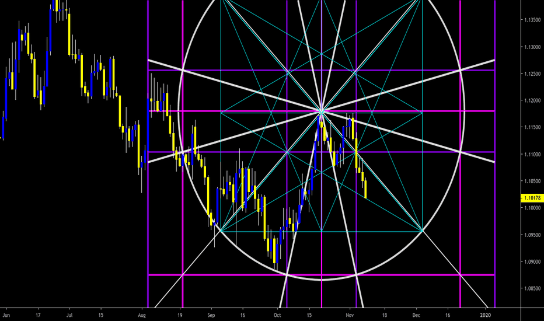Click the Dec date label on time axis
The height and width of the screenshot is (321, 544).
pos(416,315)
